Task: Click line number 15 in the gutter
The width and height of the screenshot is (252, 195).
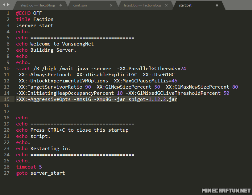Action: click(7, 99)
